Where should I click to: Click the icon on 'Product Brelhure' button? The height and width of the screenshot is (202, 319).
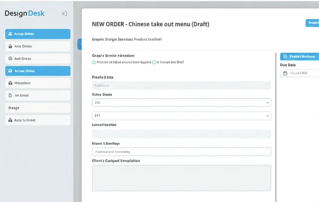coord(285,56)
